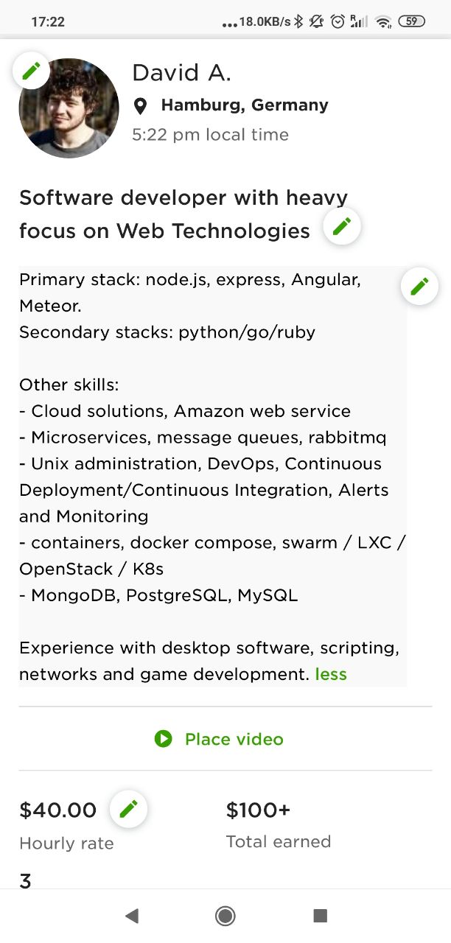Edit the $40.00 hourly rate
Viewport: 451px width, 943px height.
pyautogui.click(x=128, y=809)
